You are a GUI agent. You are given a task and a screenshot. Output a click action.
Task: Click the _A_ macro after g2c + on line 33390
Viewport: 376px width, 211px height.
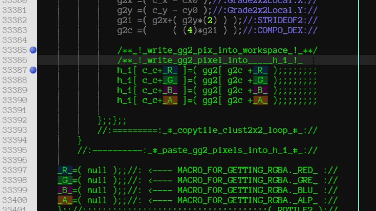pos(260,100)
